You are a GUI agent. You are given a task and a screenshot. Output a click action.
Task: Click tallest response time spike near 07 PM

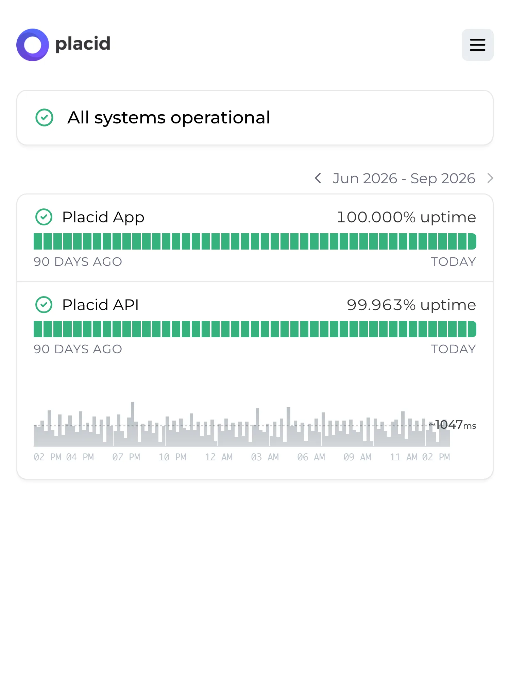133,424
